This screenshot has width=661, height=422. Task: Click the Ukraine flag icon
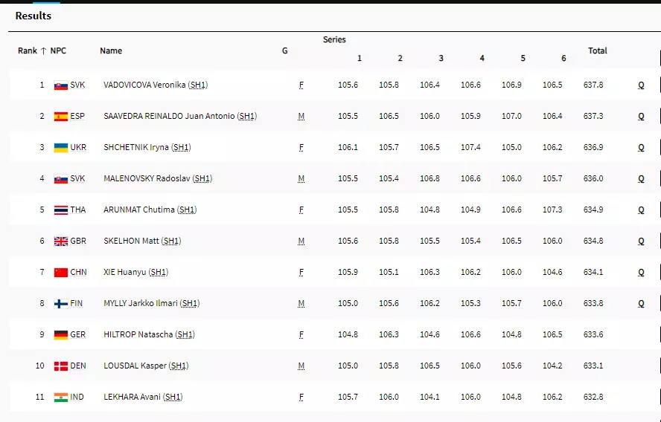pyautogui.click(x=60, y=148)
